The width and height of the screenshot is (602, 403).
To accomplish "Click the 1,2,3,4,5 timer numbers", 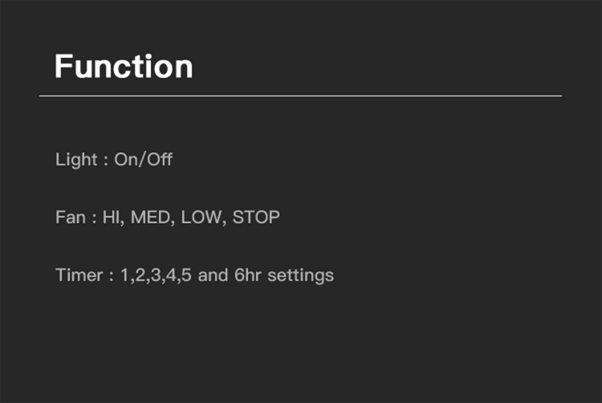I will pyautogui.click(x=156, y=275).
